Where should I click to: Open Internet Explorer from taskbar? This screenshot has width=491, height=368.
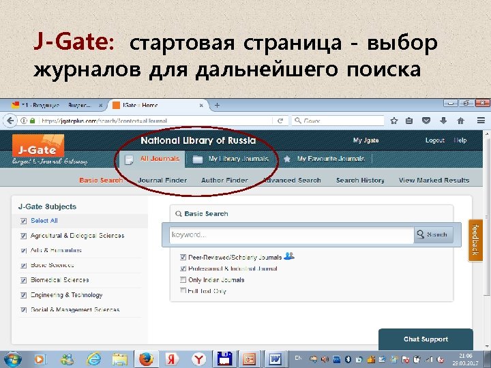click(93, 359)
